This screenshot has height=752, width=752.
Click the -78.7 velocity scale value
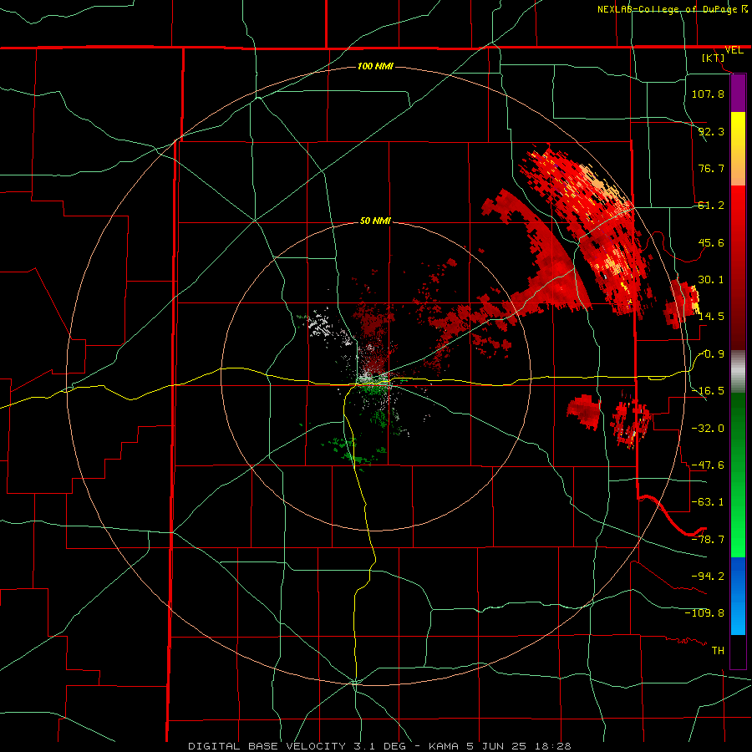(x=708, y=540)
